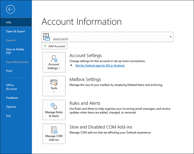Click 'Change settings for this account' description
The height and width of the screenshot is (154, 194).
point(108,61)
